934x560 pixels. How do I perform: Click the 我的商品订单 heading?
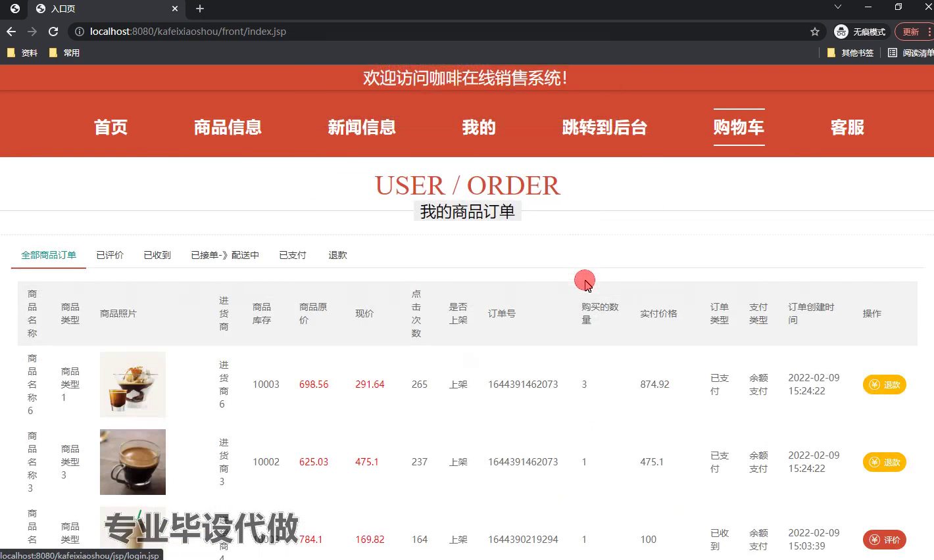point(468,212)
